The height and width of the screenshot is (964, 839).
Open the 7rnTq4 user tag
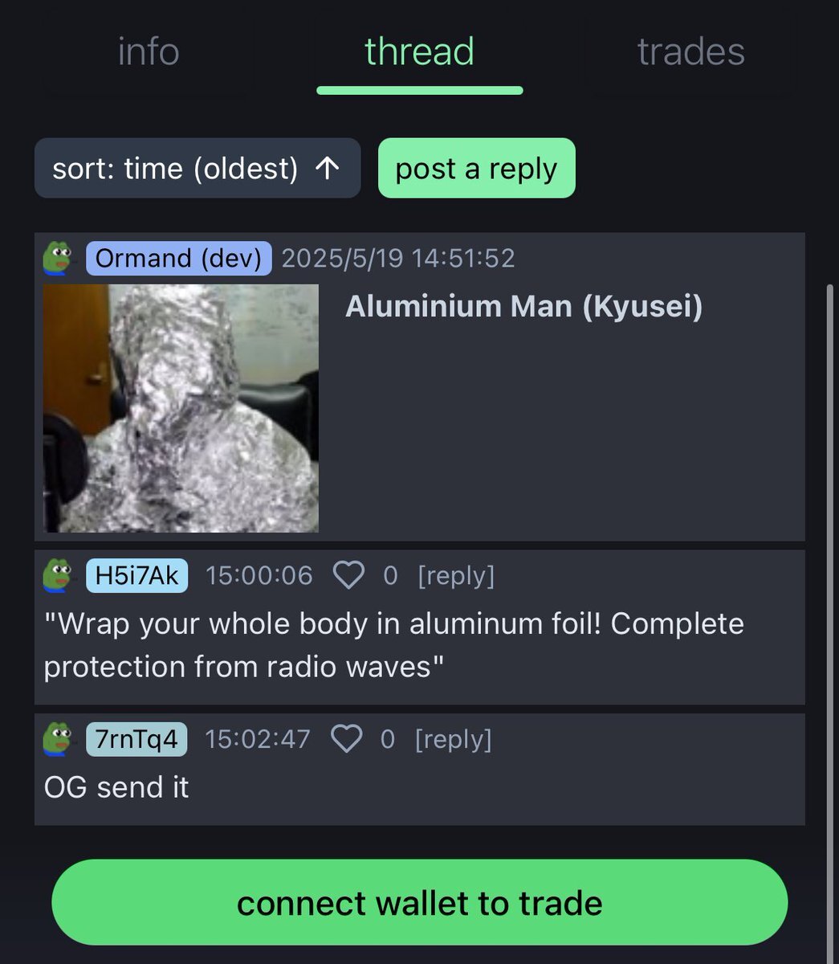coord(136,739)
